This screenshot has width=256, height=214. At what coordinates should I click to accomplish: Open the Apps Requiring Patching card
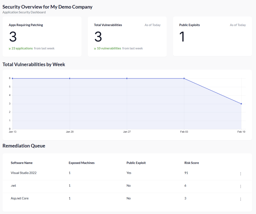42,36
